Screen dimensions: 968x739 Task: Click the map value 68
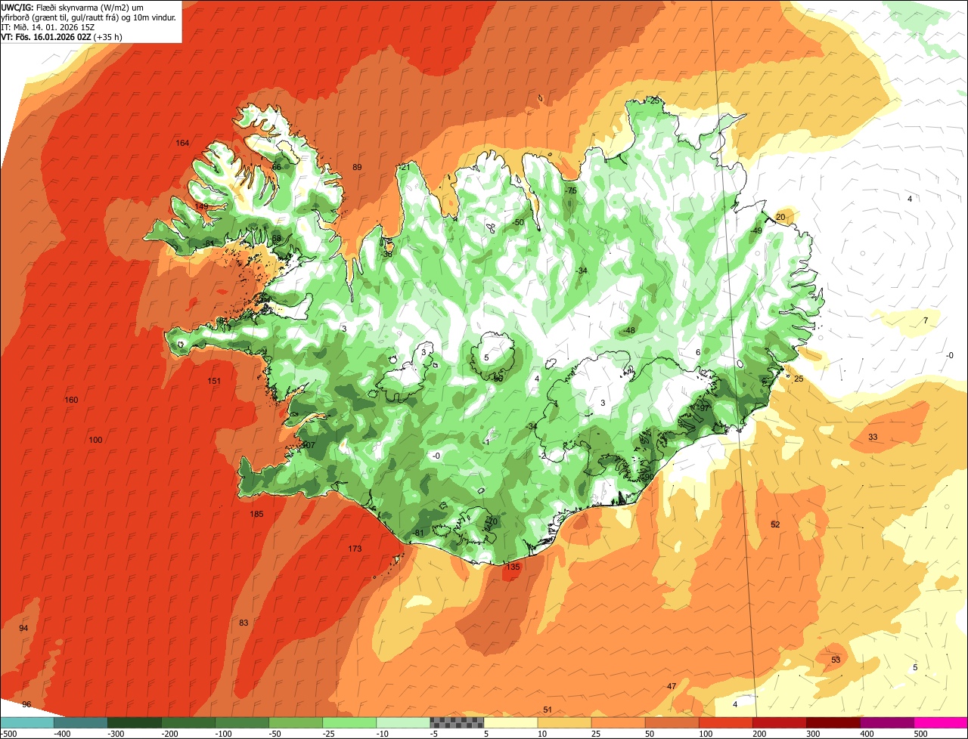pos(277,238)
